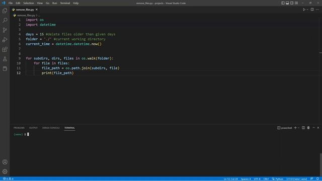Select the powershell terminal entry
Image resolution: width=322 pixels, height=181 pixels.
(x=284, y=128)
